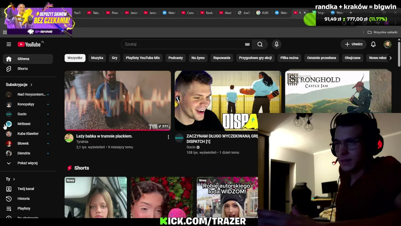Image resolution: width=401 pixels, height=226 pixels.
Task: Play the Leży babka w trumnie video thumbnail
Action: (118, 100)
